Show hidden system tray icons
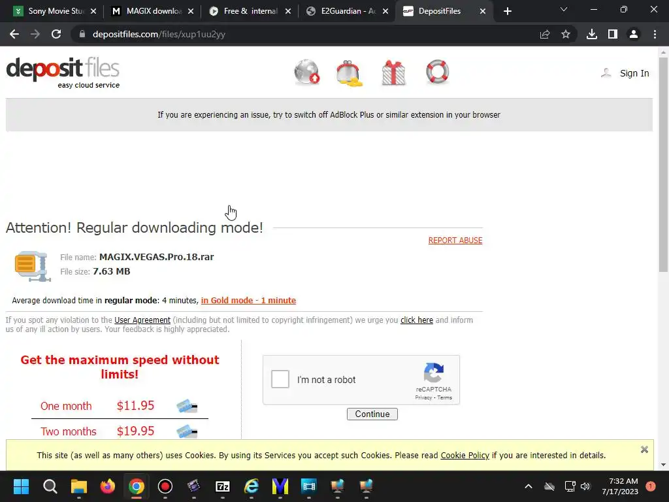Image resolution: width=669 pixels, height=502 pixels. tap(528, 486)
